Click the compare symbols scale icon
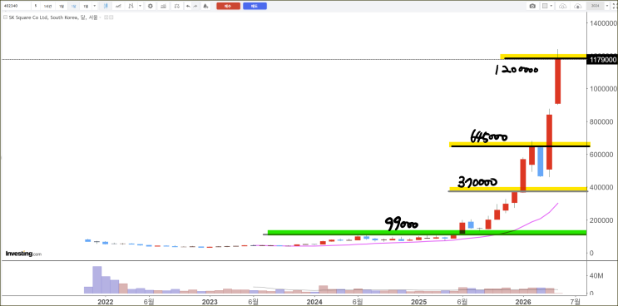The height and width of the screenshot is (306, 618). (177, 6)
